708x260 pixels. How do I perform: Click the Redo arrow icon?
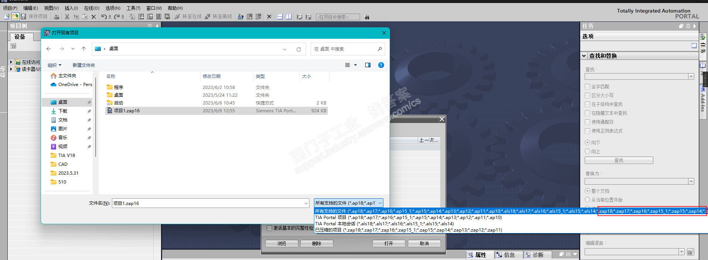coord(117,17)
